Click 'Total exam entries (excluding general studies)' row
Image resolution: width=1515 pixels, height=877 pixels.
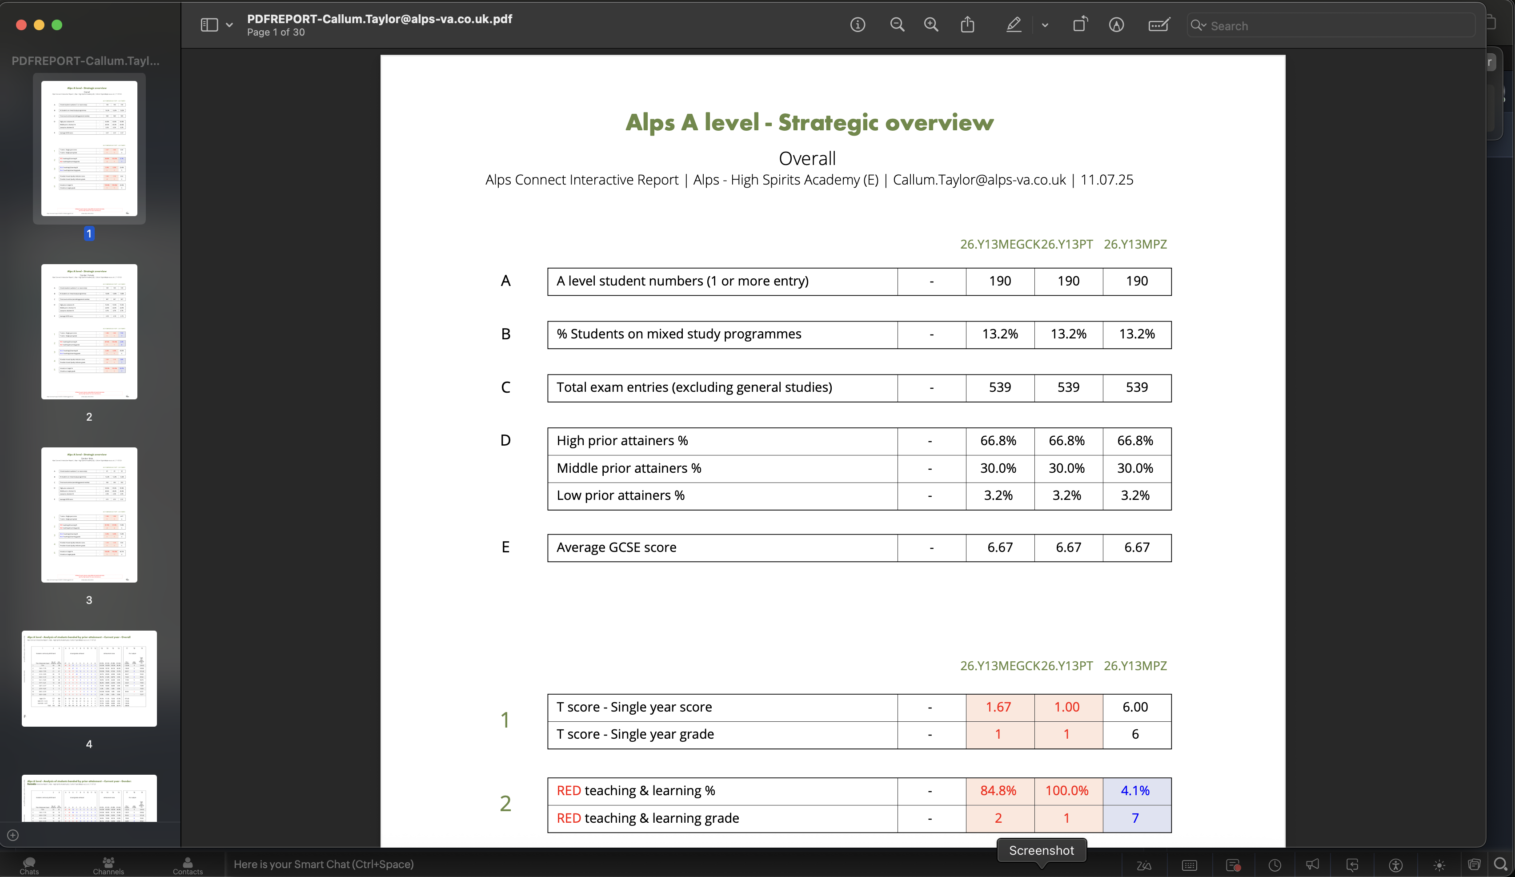pyautogui.click(x=859, y=388)
